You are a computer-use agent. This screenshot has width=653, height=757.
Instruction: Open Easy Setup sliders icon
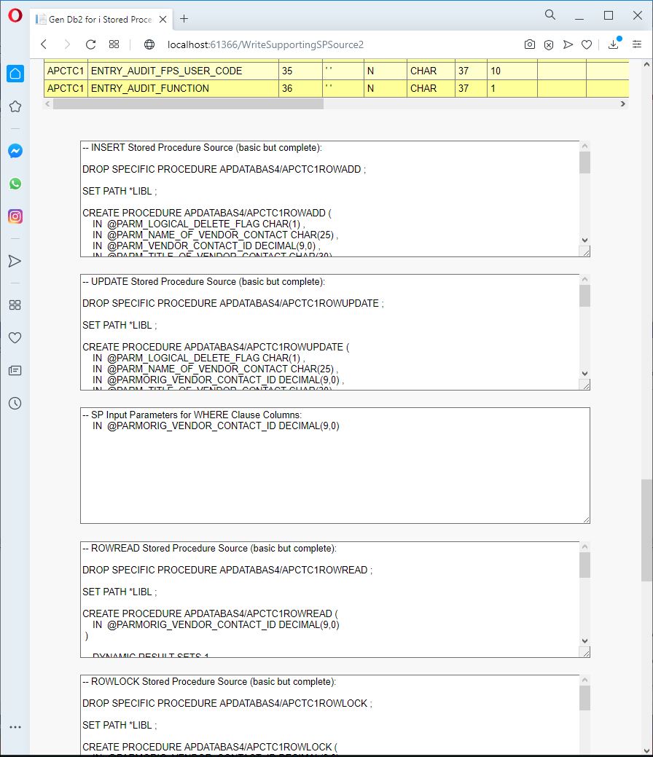tap(637, 44)
